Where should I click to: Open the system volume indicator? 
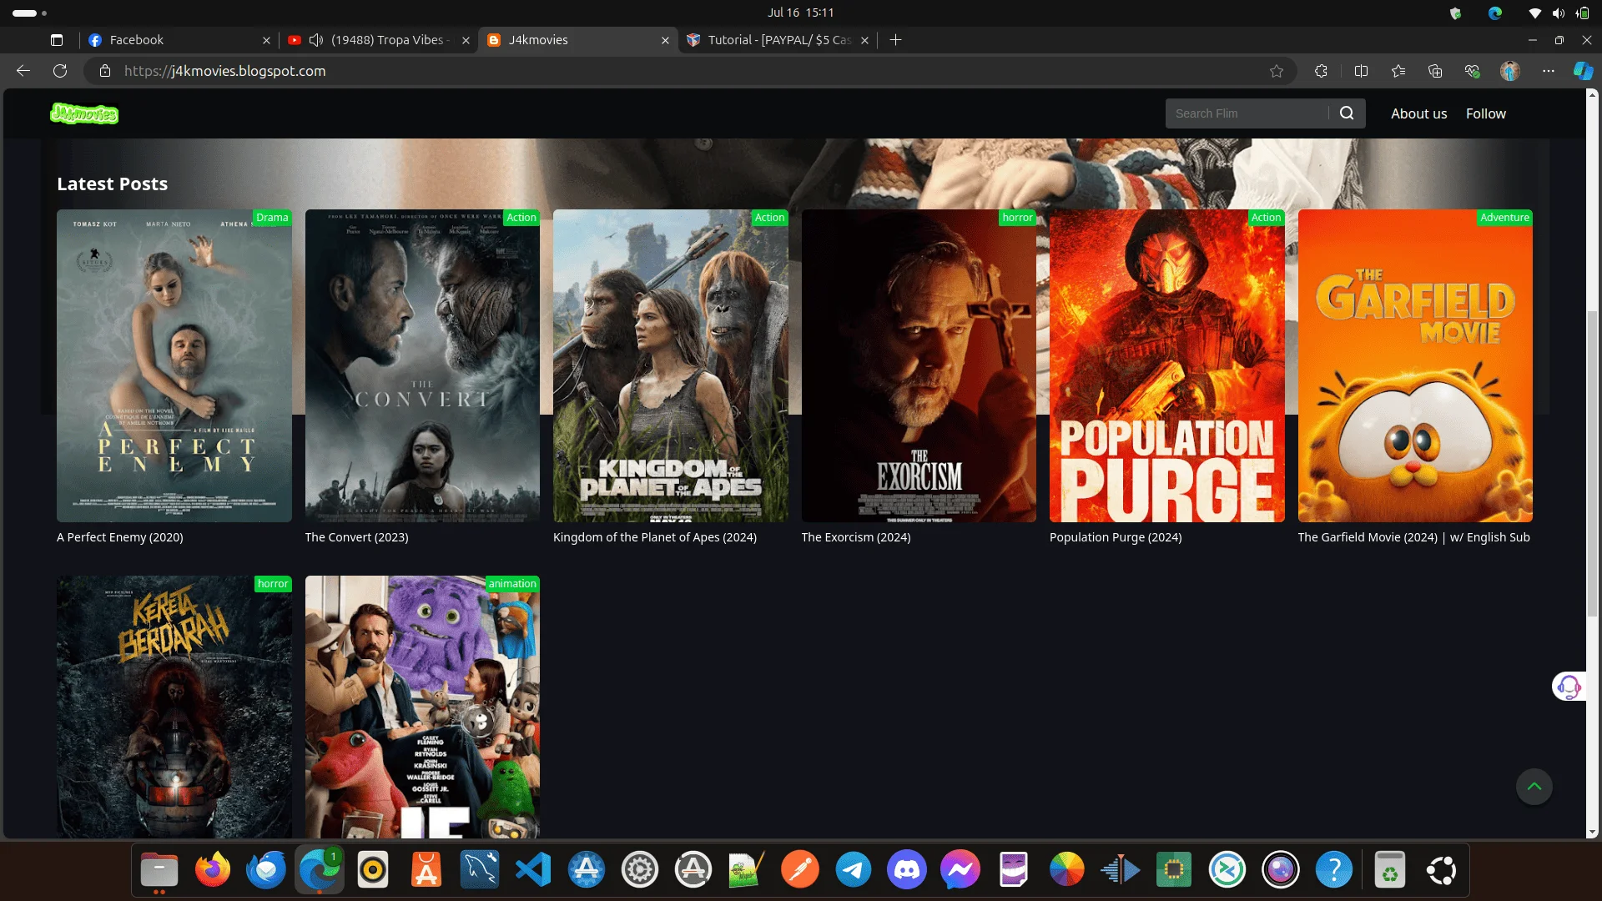tap(1558, 13)
